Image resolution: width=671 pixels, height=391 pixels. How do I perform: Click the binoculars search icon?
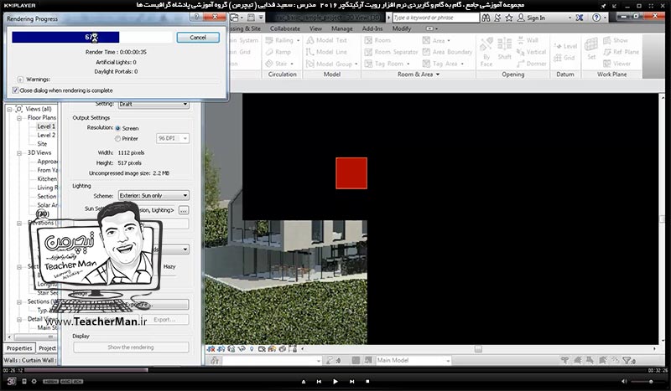(486, 18)
